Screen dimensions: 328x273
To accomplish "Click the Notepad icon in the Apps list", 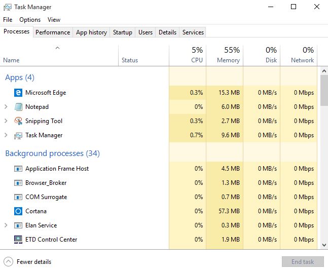I will 18,107.
